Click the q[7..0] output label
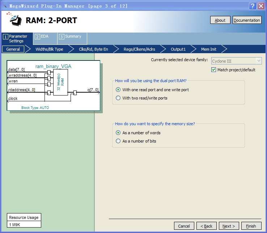 93,90
